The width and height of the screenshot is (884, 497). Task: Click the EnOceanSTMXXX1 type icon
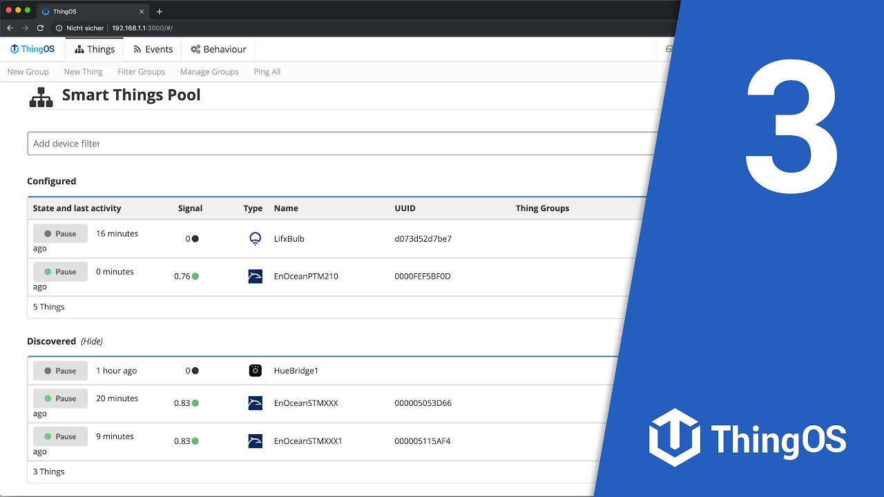pyautogui.click(x=255, y=441)
